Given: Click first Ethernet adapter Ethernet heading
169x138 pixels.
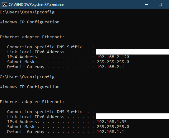Looking at the screenshot, I should coord(32,37).
